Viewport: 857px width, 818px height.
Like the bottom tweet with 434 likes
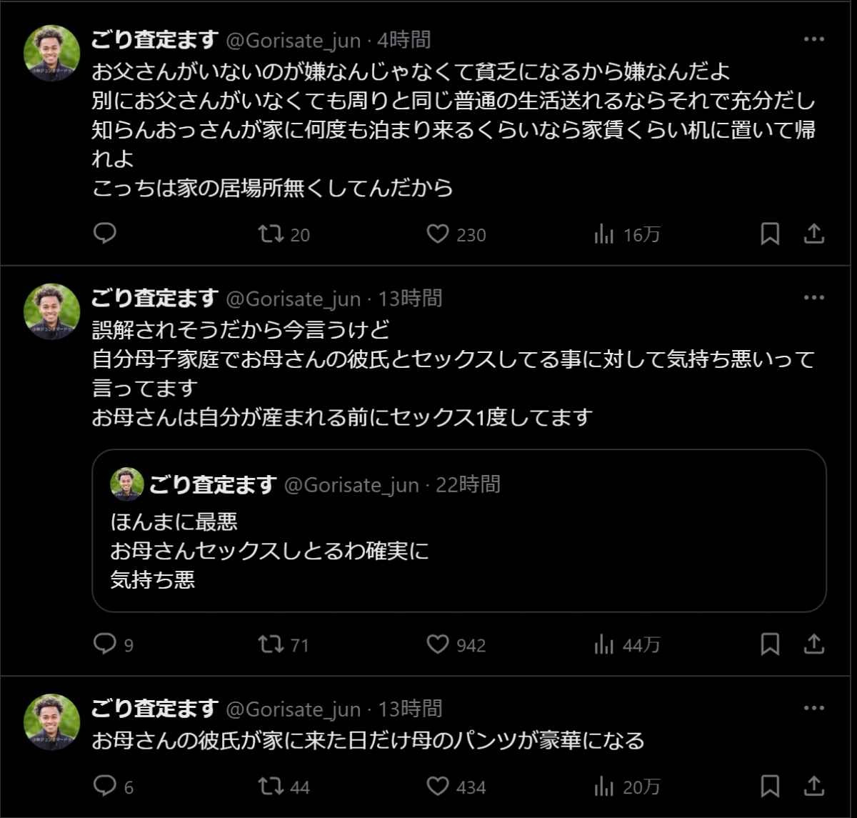click(438, 788)
